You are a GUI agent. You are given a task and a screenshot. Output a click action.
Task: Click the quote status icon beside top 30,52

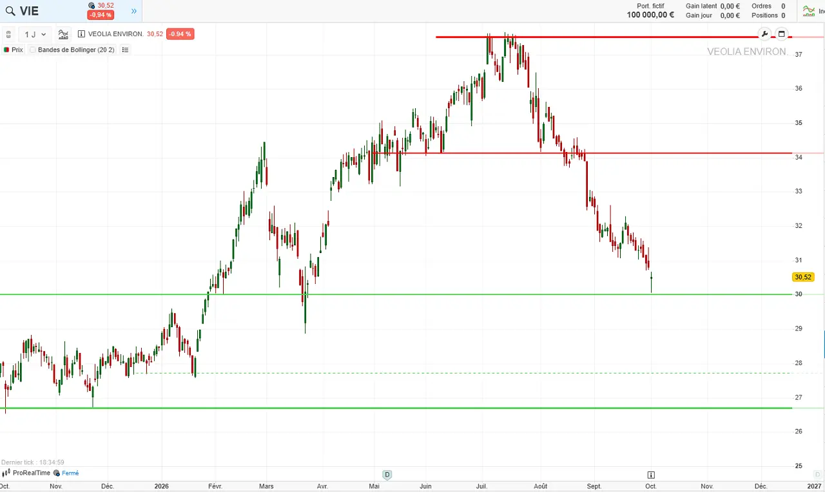pos(92,6)
